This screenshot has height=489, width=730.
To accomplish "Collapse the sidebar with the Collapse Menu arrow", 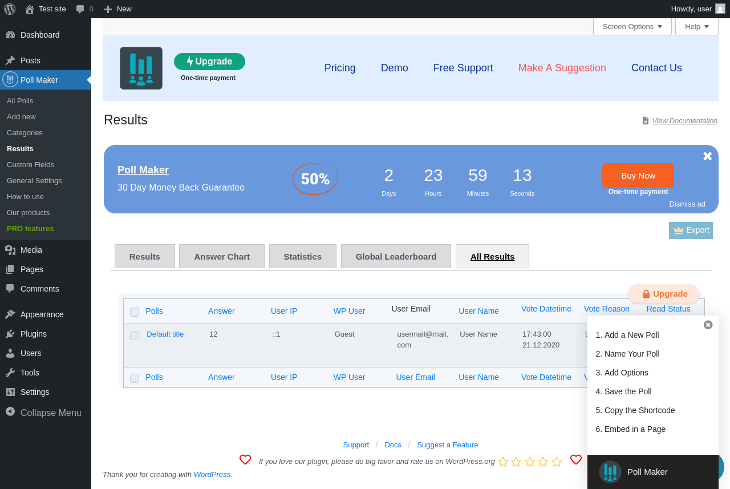I will pos(10,411).
